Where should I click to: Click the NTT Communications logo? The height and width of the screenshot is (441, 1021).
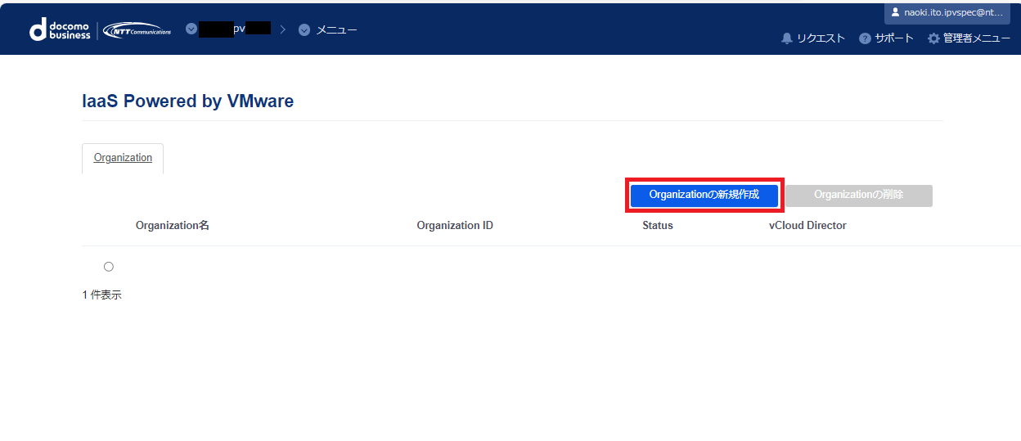pyautogui.click(x=137, y=31)
